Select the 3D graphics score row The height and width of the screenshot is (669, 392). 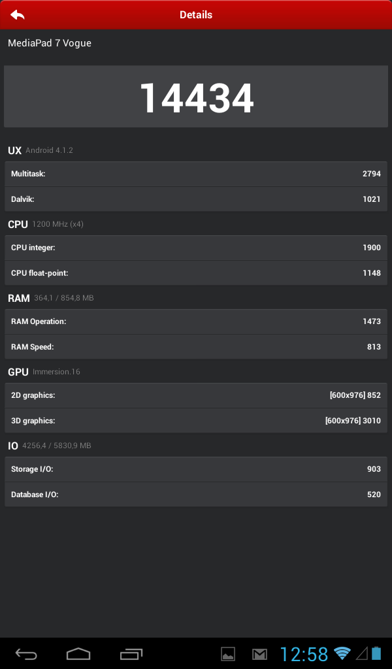point(196,421)
